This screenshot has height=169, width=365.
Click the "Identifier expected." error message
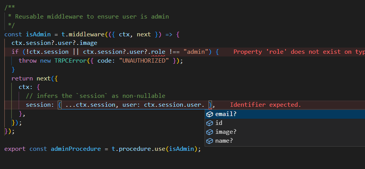click(265, 105)
